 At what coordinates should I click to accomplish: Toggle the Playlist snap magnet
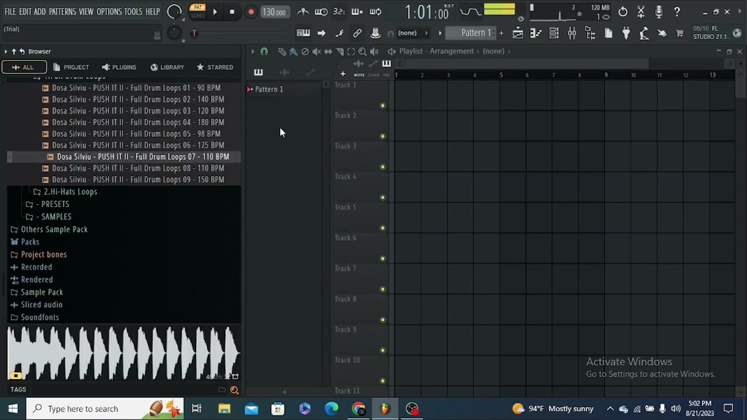point(264,51)
